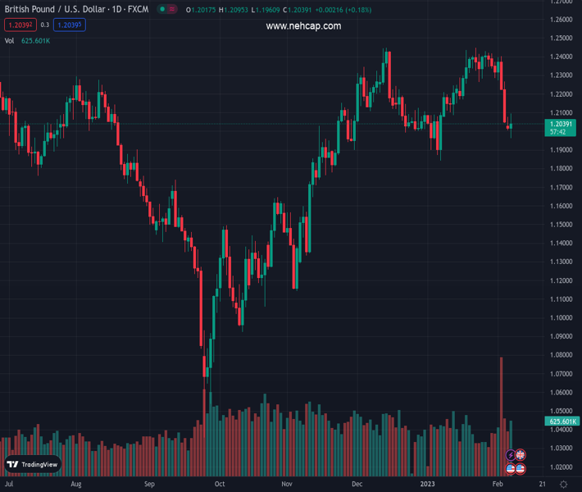Screen dimensions: 582x492
Task: Click the www.nehcap.com watermark link
Action: coord(303,26)
